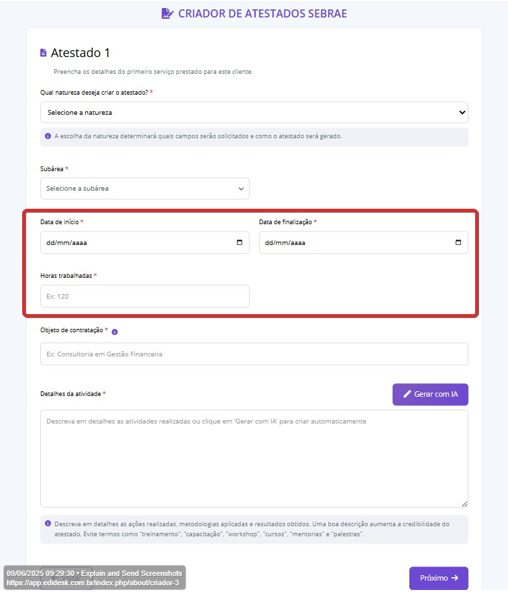The image size is (508, 594).
Task: Open the calendar picker for Data de finalização
Action: (458, 243)
